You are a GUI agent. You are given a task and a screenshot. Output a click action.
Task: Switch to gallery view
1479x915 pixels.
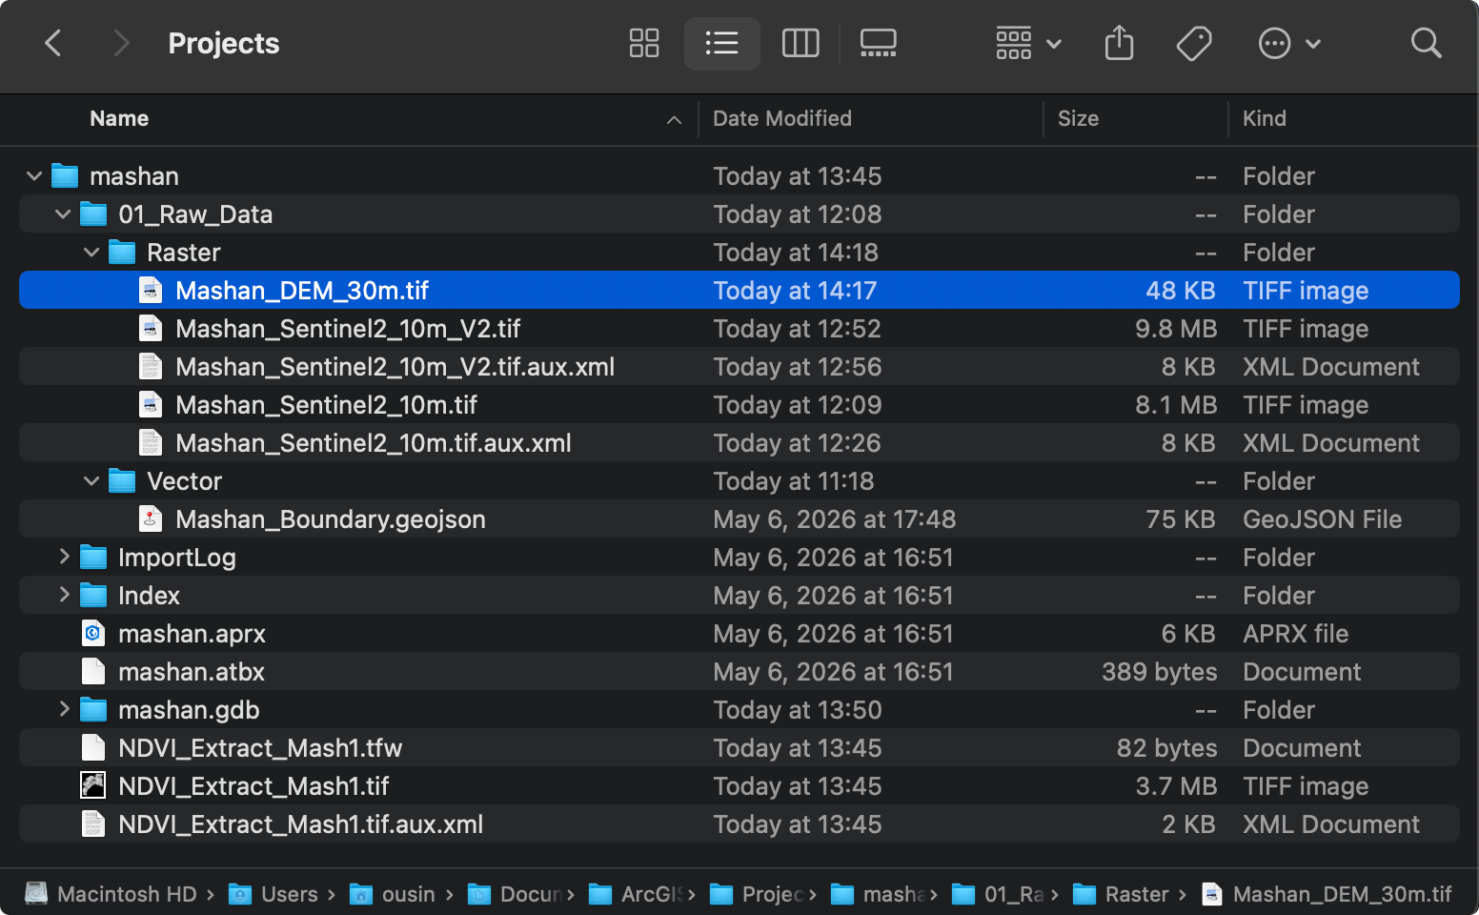click(878, 43)
